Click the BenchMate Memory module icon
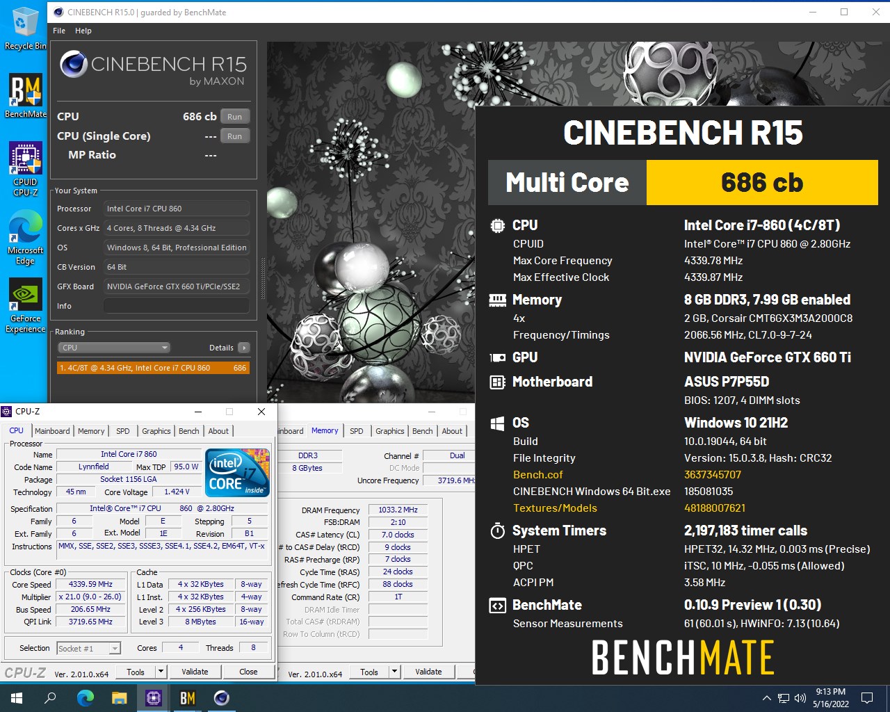890x712 pixels. [497, 300]
